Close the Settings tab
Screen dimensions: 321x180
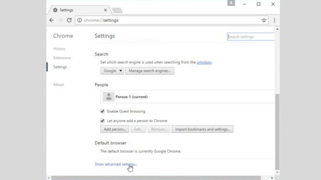pyautogui.click(x=106, y=10)
